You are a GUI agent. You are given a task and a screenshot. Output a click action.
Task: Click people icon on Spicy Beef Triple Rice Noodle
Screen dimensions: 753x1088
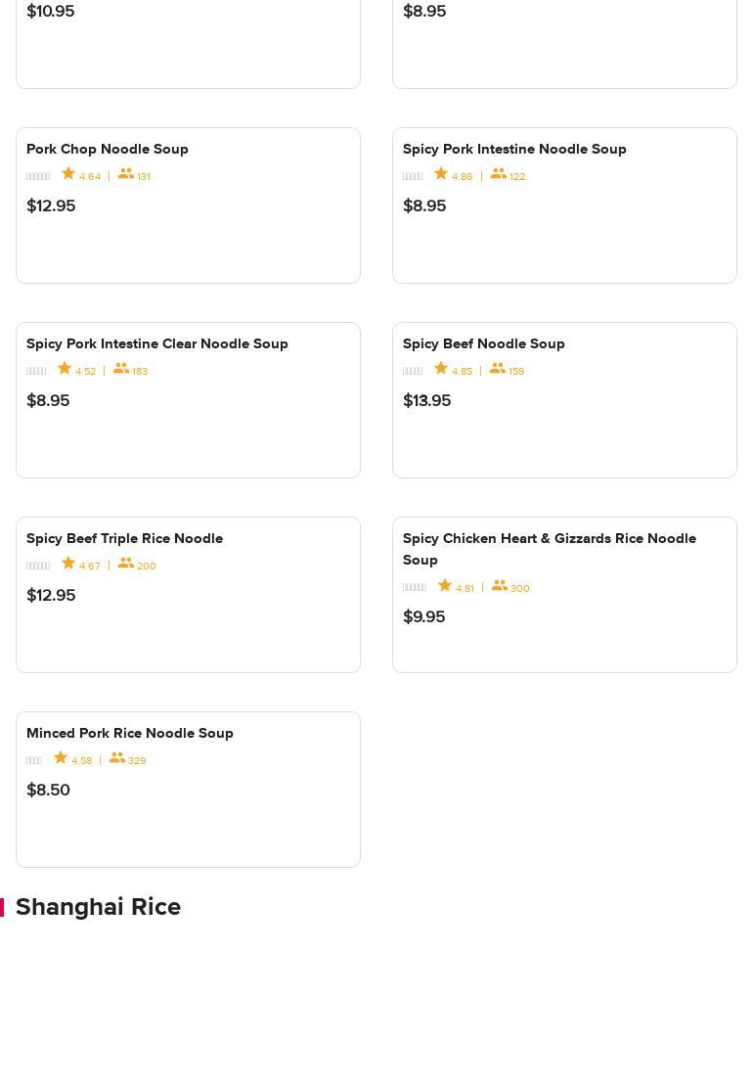(x=126, y=564)
